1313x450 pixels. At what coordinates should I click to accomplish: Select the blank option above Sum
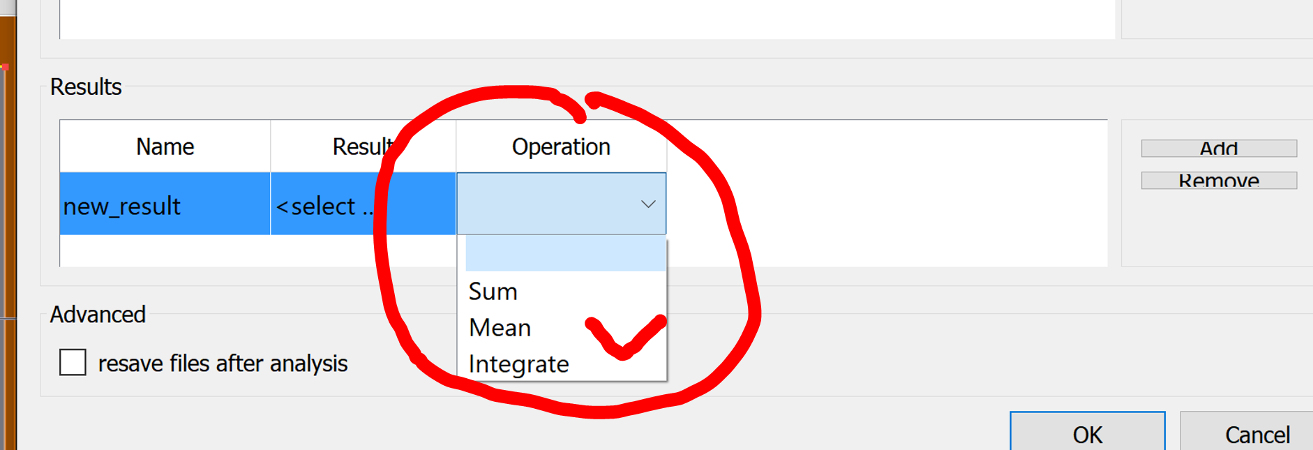pos(565,254)
